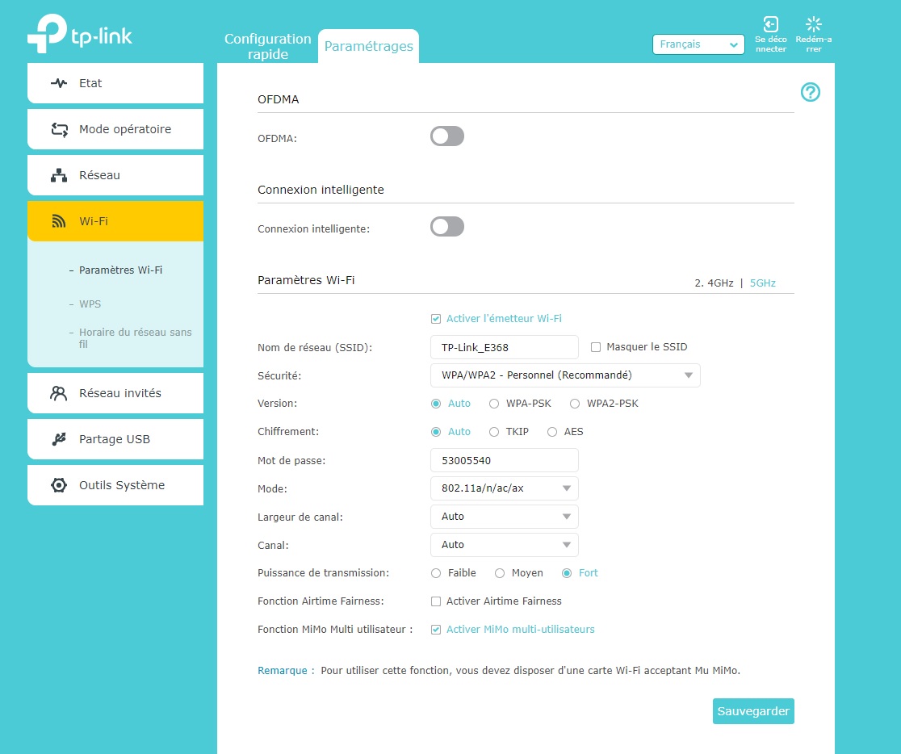Image resolution: width=901 pixels, height=754 pixels.
Task: Open the help question mark icon
Action: point(810,92)
